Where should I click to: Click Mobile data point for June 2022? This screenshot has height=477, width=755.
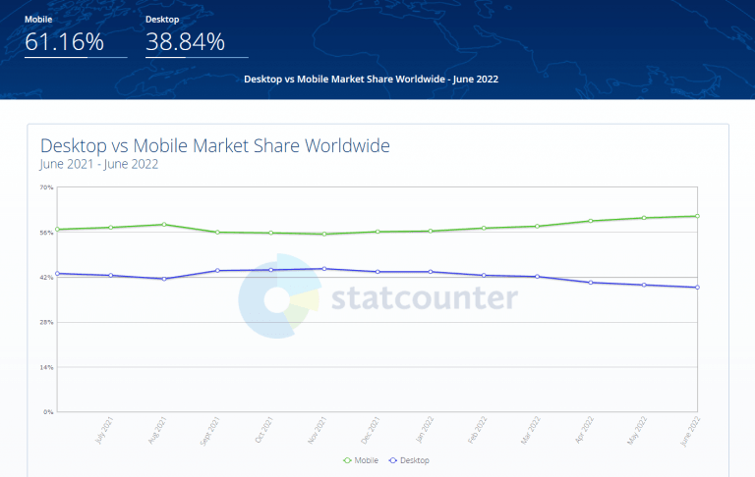point(696,216)
